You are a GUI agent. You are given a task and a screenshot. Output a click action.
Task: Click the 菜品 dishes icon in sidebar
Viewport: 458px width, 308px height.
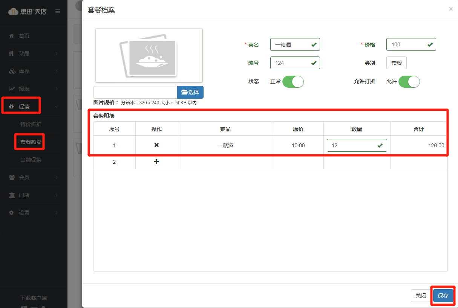click(11, 53)
